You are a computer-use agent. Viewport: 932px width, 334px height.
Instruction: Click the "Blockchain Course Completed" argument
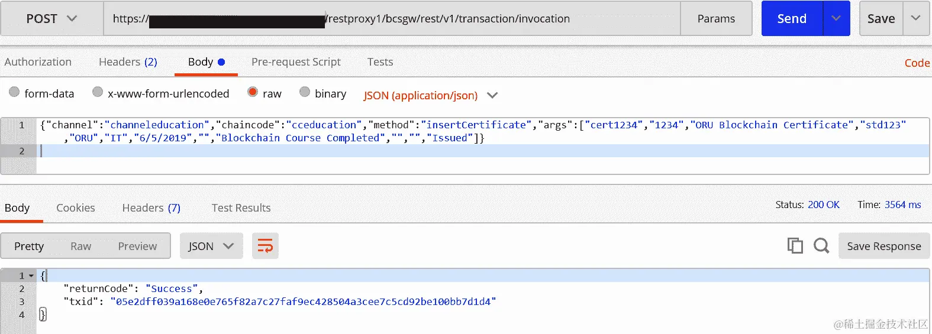[301, 138]
